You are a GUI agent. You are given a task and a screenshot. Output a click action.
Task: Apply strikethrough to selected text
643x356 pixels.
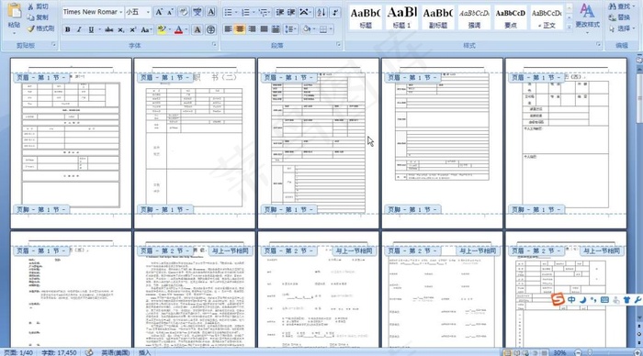pos(108,29)
